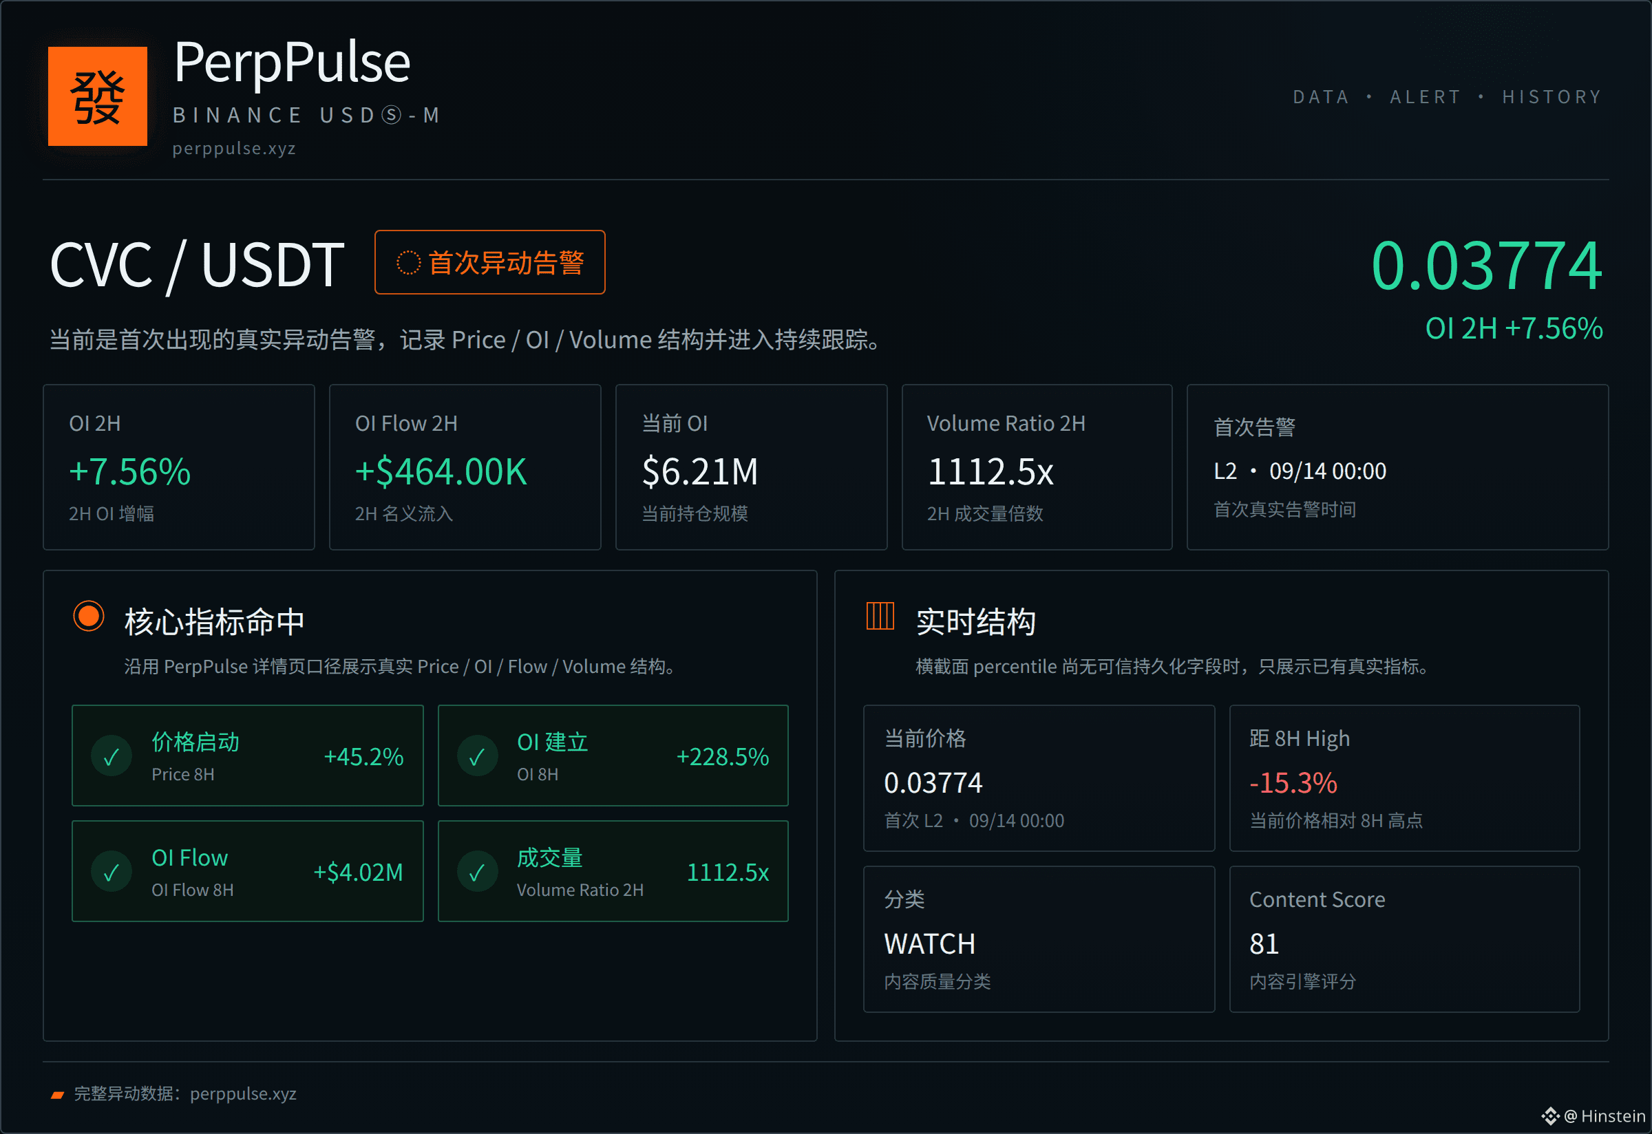Open the footer 完整异动数据 perppulse.xyz link

tap(186, 1093)
